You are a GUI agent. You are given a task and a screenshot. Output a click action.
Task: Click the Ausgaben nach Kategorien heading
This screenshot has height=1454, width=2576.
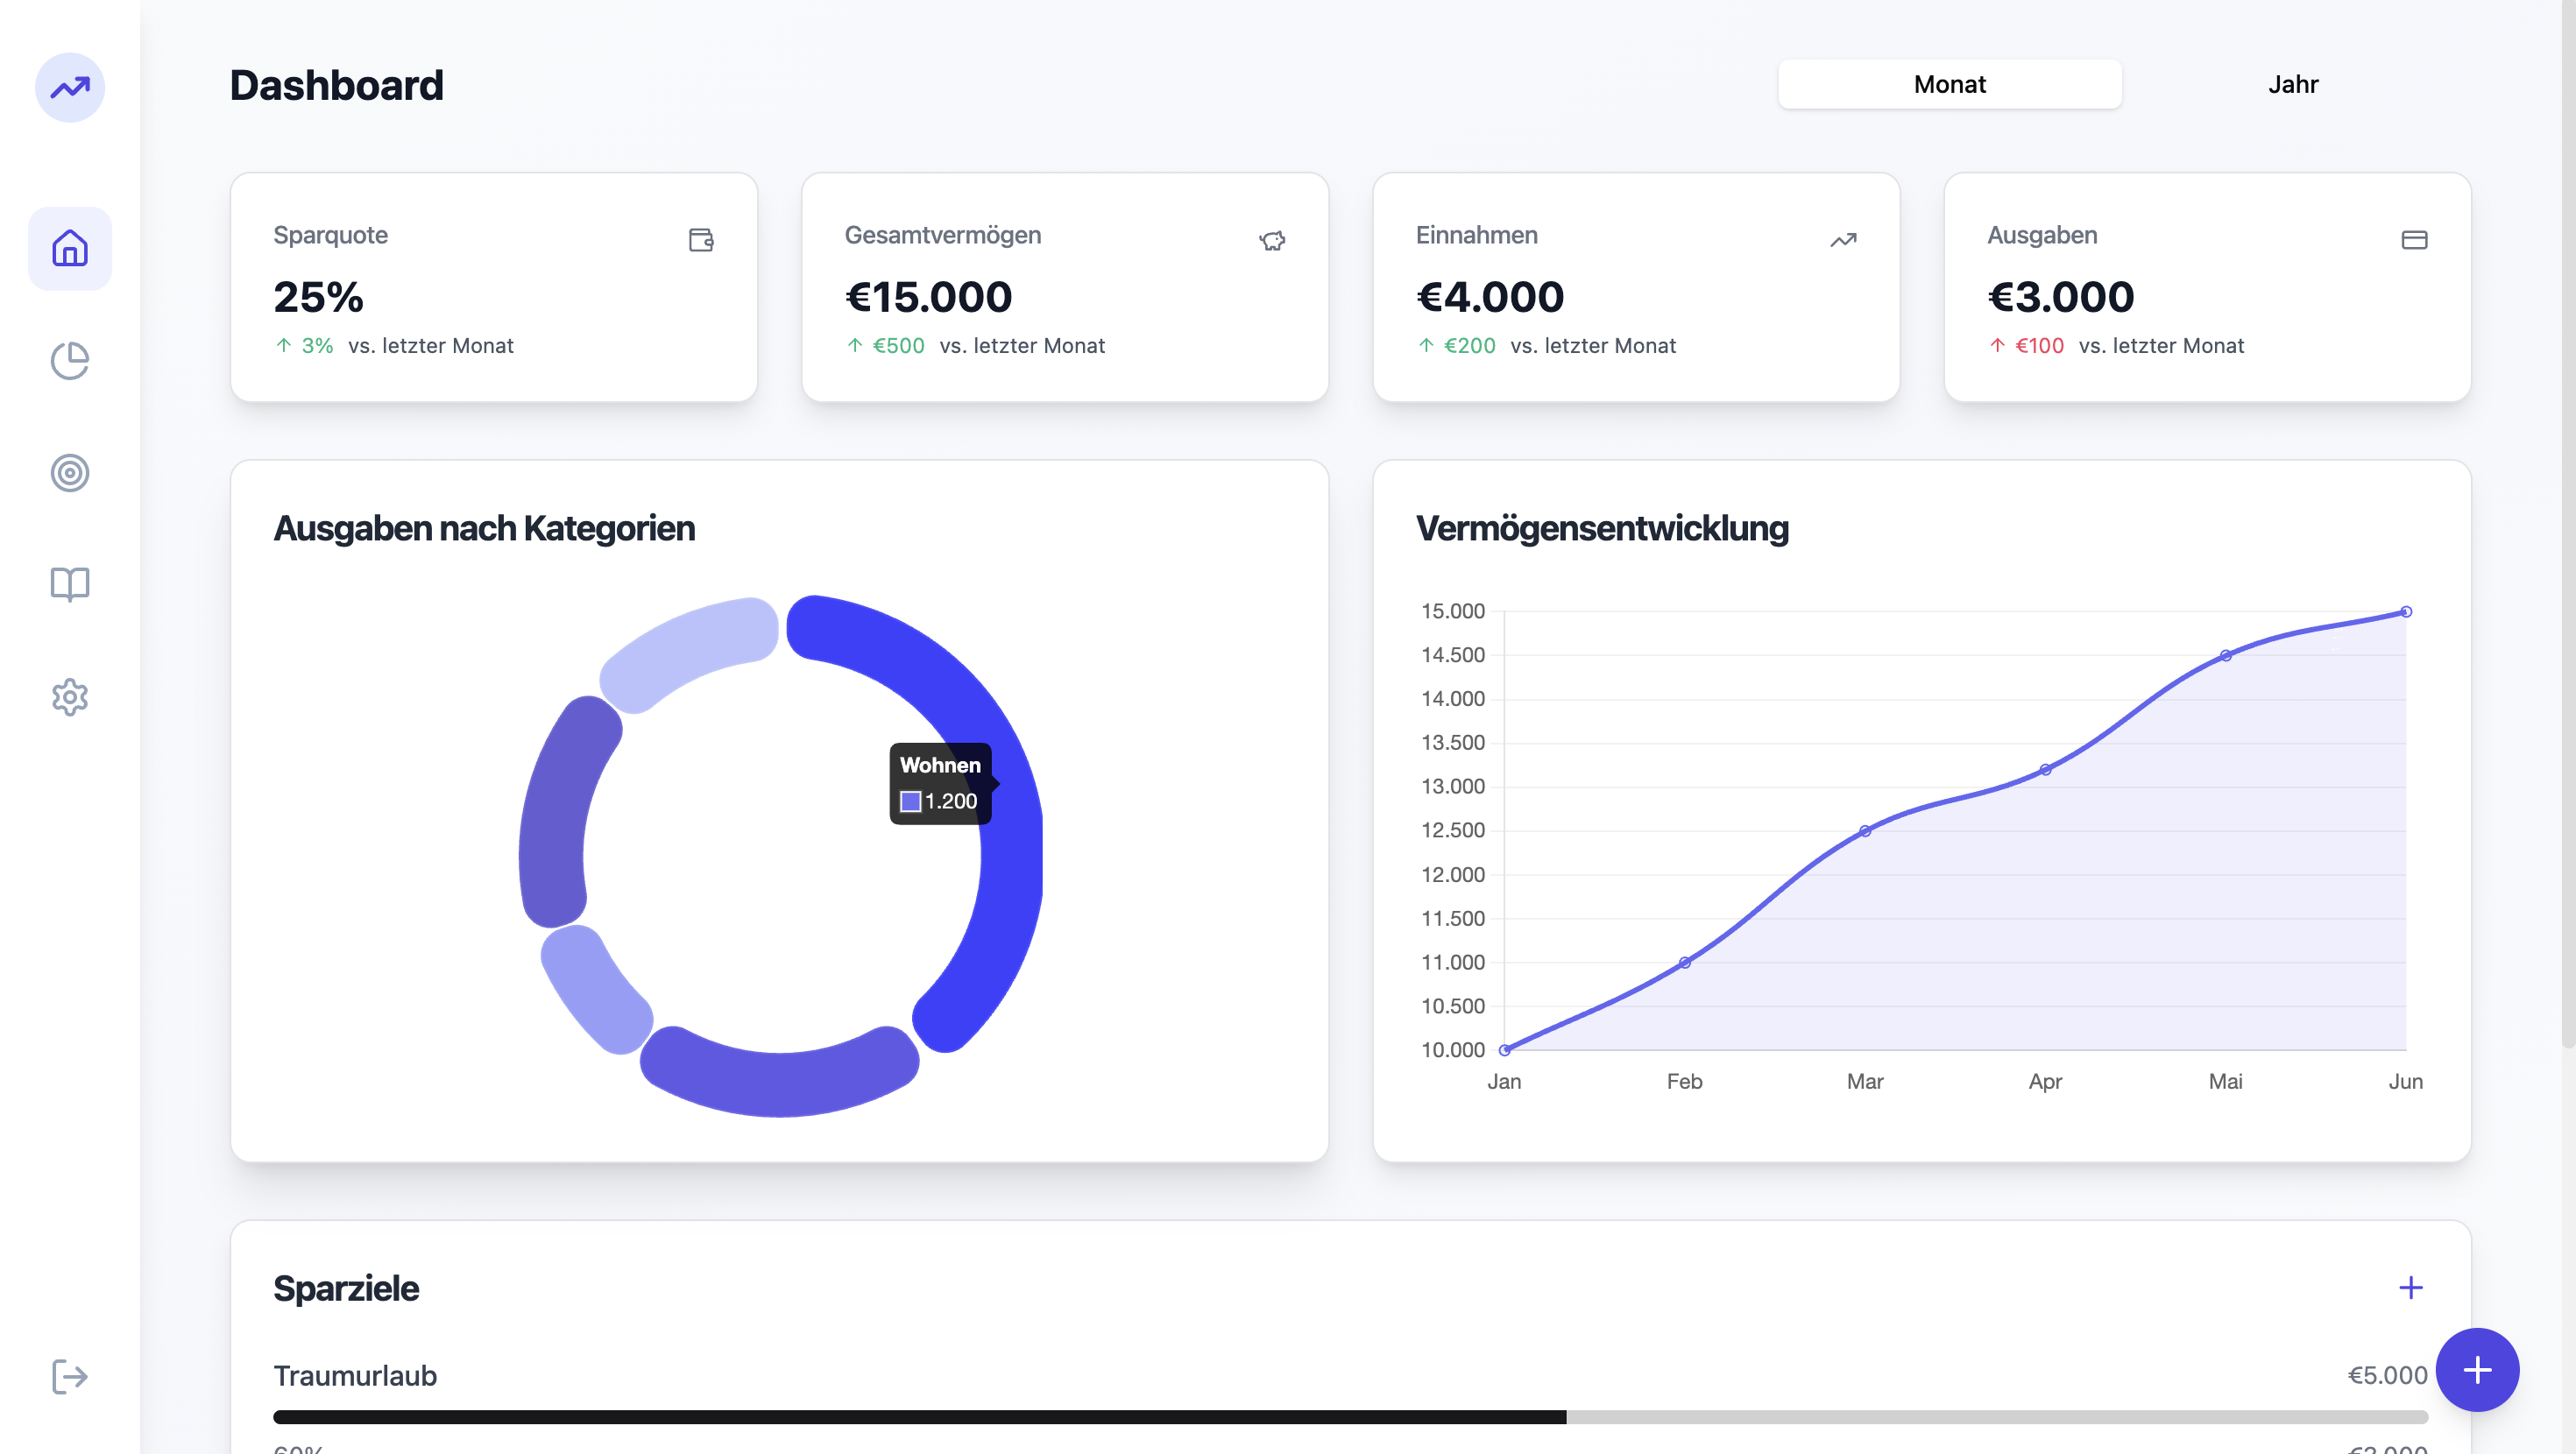(484, 528)
